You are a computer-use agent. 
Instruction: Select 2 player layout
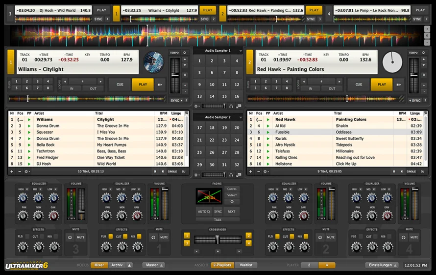coord(309,265)
